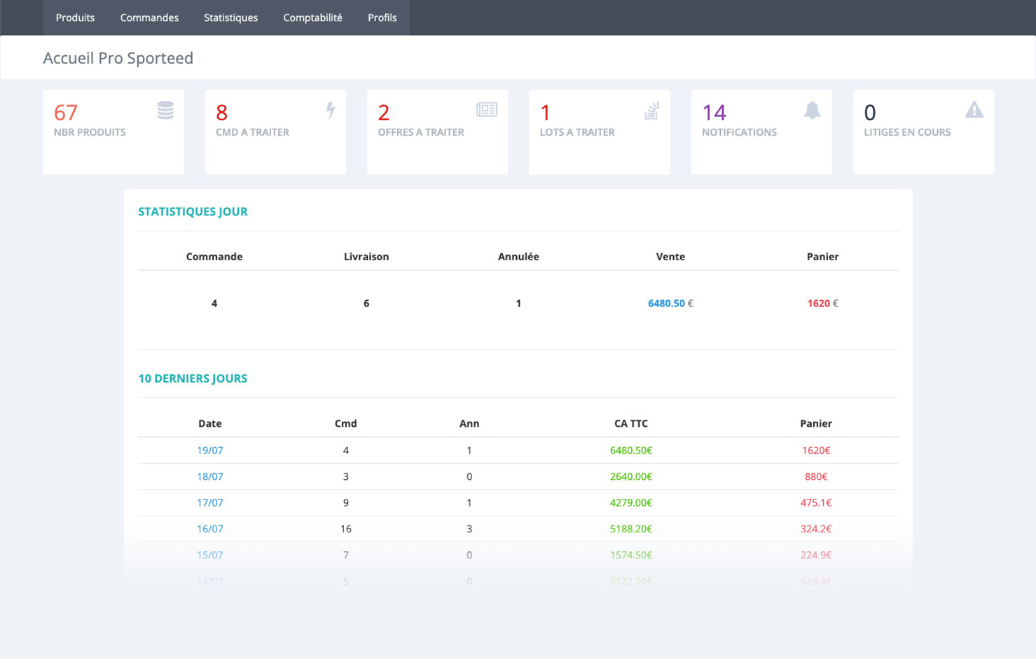
Task: Open the Comptabilité menu
Action: pos(312,17)
